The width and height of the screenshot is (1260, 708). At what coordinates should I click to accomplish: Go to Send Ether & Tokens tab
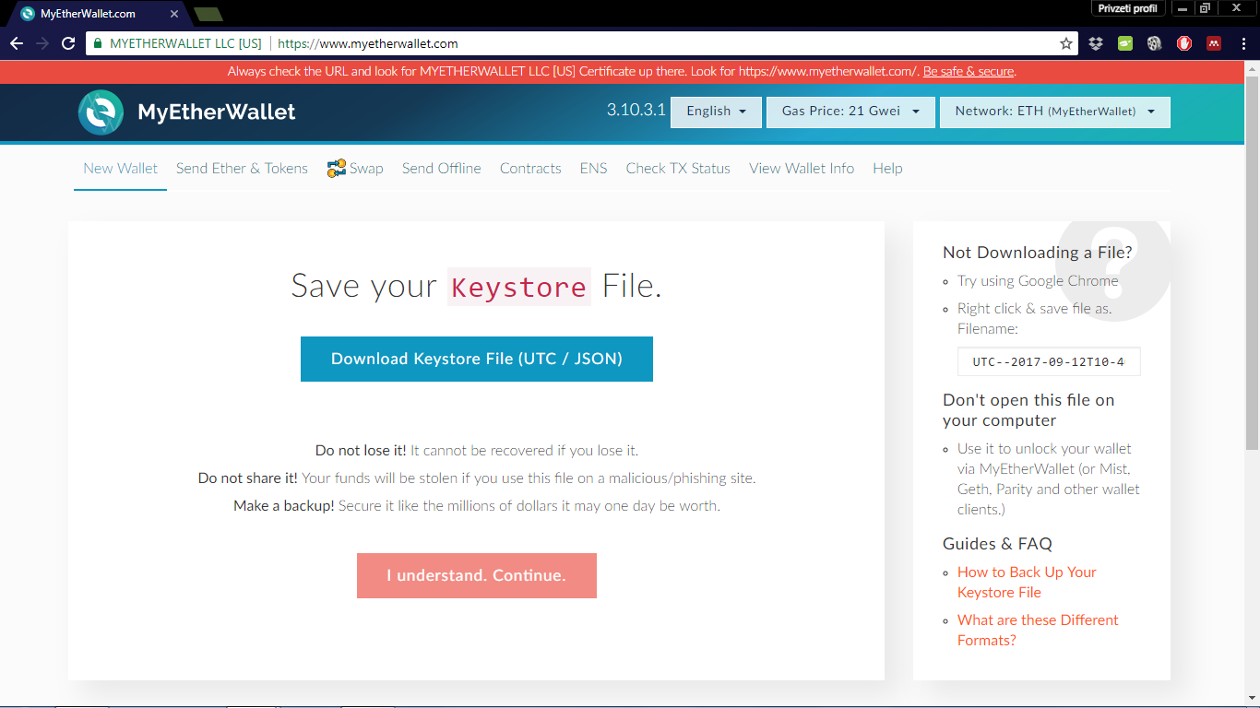(x=242, y=169)
